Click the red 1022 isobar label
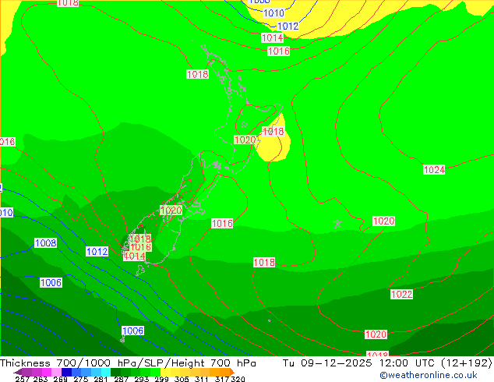The image size is (494, 382). pyautogui.click(x=401, y=295)
